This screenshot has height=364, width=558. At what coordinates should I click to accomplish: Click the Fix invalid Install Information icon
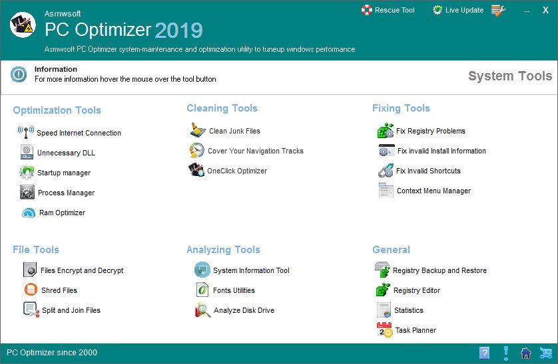(386, 150)
